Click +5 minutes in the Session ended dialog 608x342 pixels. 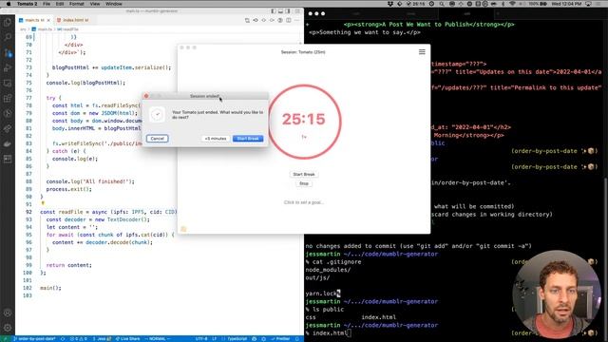click(x=216, y=139)
